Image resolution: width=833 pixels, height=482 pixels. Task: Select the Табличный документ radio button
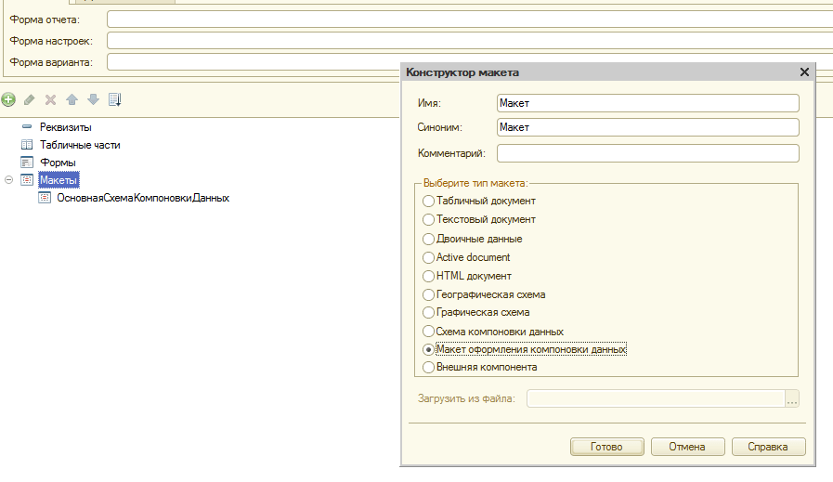[x=428, y=201]
